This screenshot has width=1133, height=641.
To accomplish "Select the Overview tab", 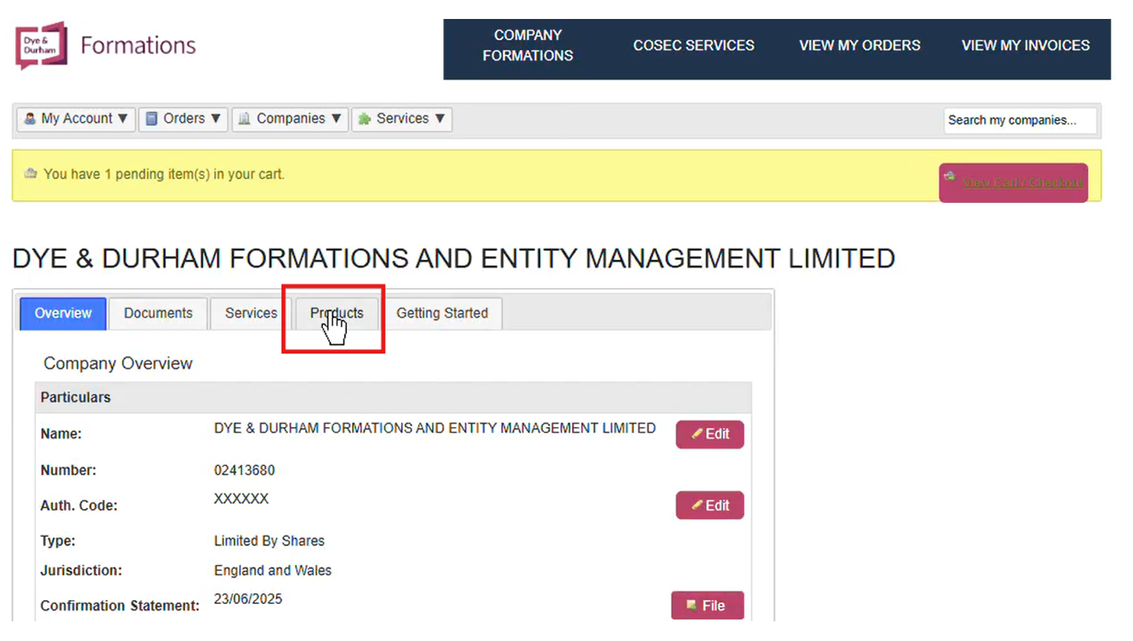I will coord(63,313).
